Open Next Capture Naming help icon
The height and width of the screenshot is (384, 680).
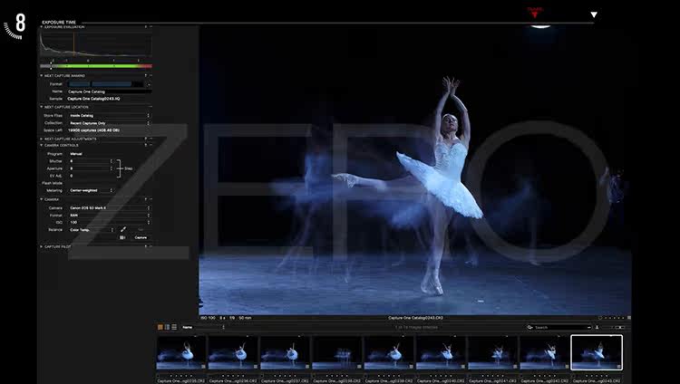(x=146, y=75)
